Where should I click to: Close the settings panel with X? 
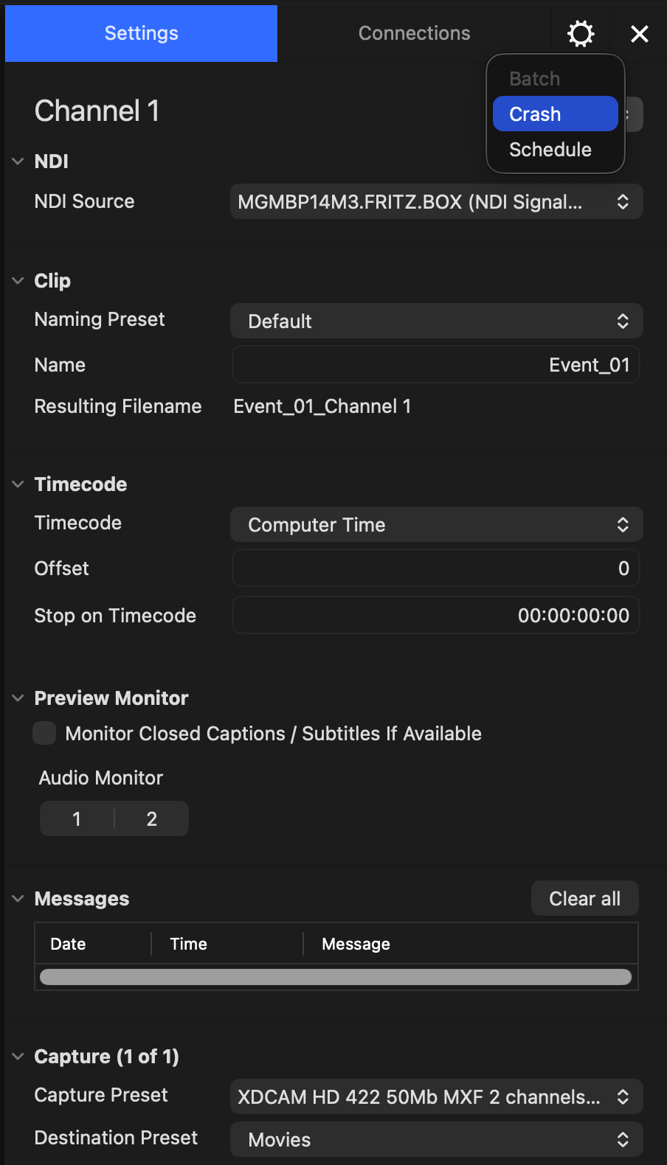(x=640, y=34)
